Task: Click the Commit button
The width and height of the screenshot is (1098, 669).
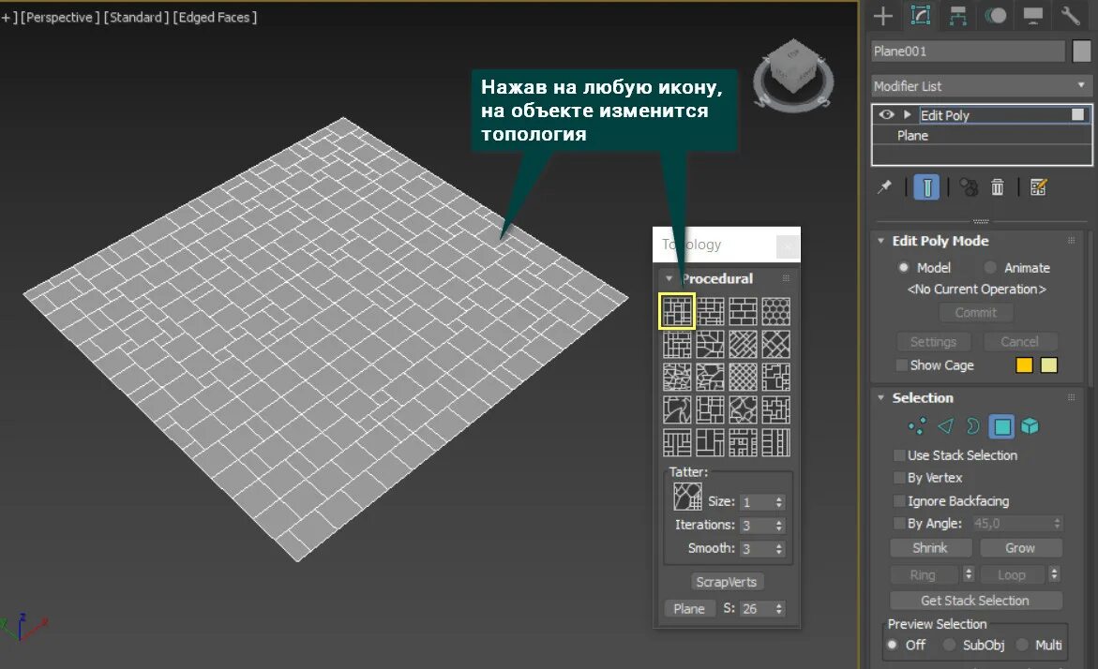Action: tap(975, 313)
